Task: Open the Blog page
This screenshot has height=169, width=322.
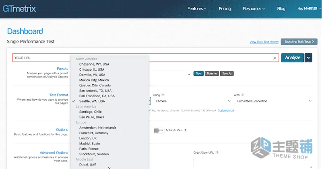Action: click(x=281, y=8)
